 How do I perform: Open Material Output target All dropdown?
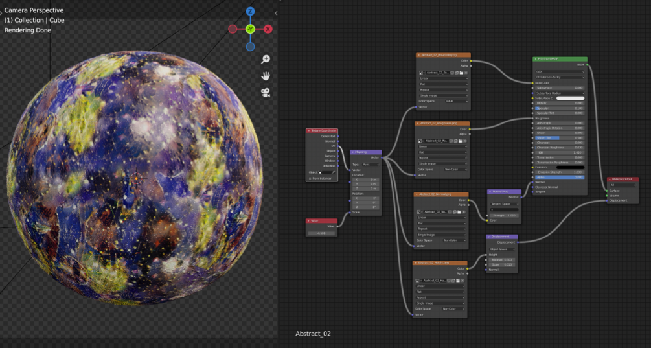coord(622,185)
